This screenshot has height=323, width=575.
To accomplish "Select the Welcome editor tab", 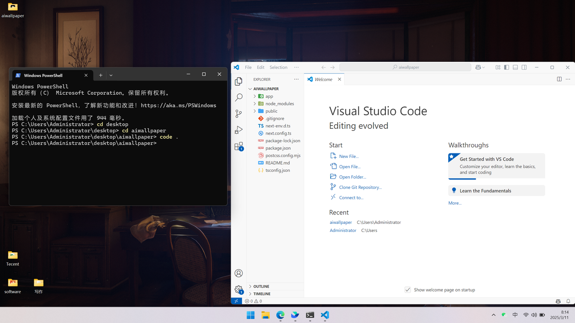I will (x=324, y=79).
